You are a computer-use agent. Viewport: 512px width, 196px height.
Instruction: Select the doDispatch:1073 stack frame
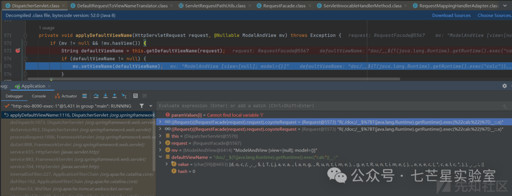pyautogui.click(x=78, y=122)
